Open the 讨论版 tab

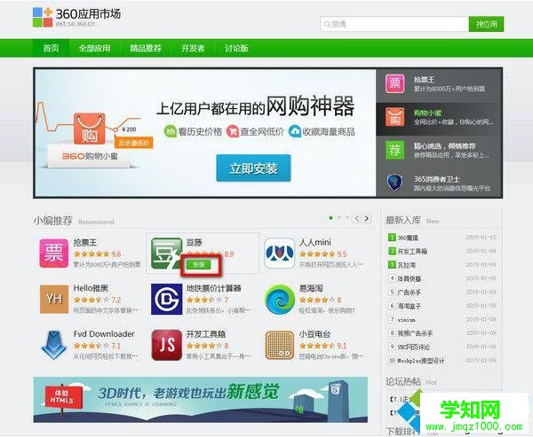pyautogui.click(x=236, y=48)
